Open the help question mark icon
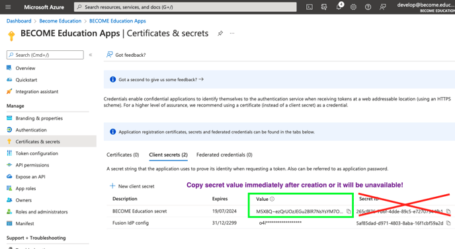This screenshot has width=455, height=249. click(x=368, y=7)
